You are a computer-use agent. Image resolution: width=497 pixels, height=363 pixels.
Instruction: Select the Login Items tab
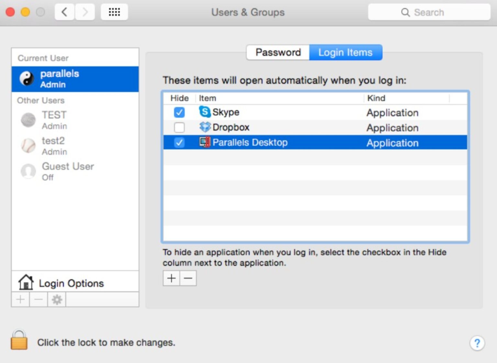point(345,52)
